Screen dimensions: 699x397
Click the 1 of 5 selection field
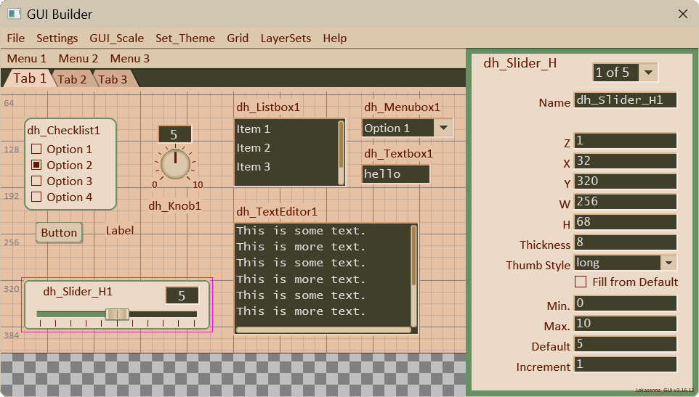coord(615,72)
